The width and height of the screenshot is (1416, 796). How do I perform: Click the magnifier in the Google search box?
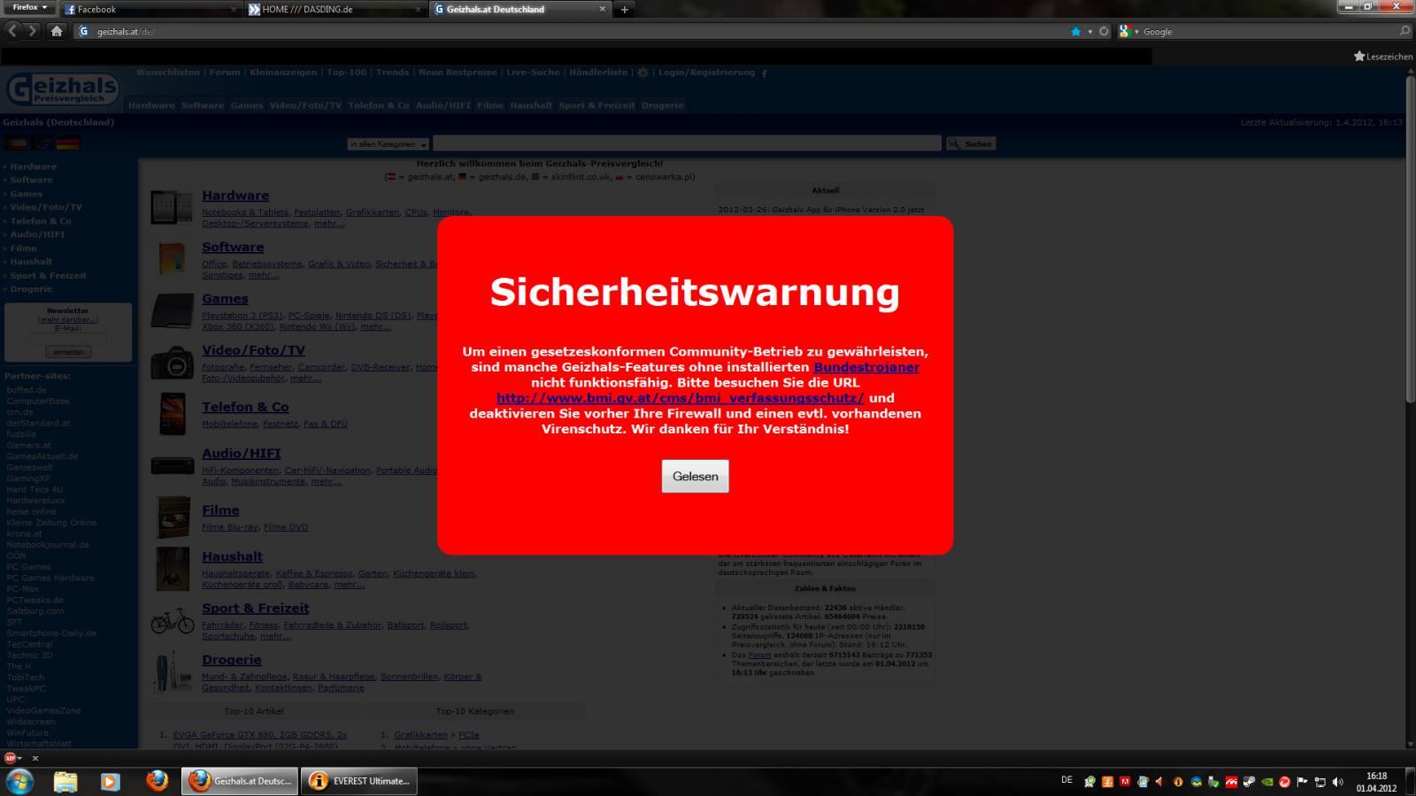tap(1404, 31)
